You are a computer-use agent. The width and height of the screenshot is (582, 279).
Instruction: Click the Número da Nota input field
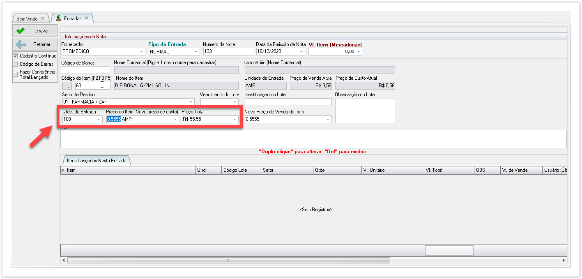pyautogui.click(x=229, y=52)
